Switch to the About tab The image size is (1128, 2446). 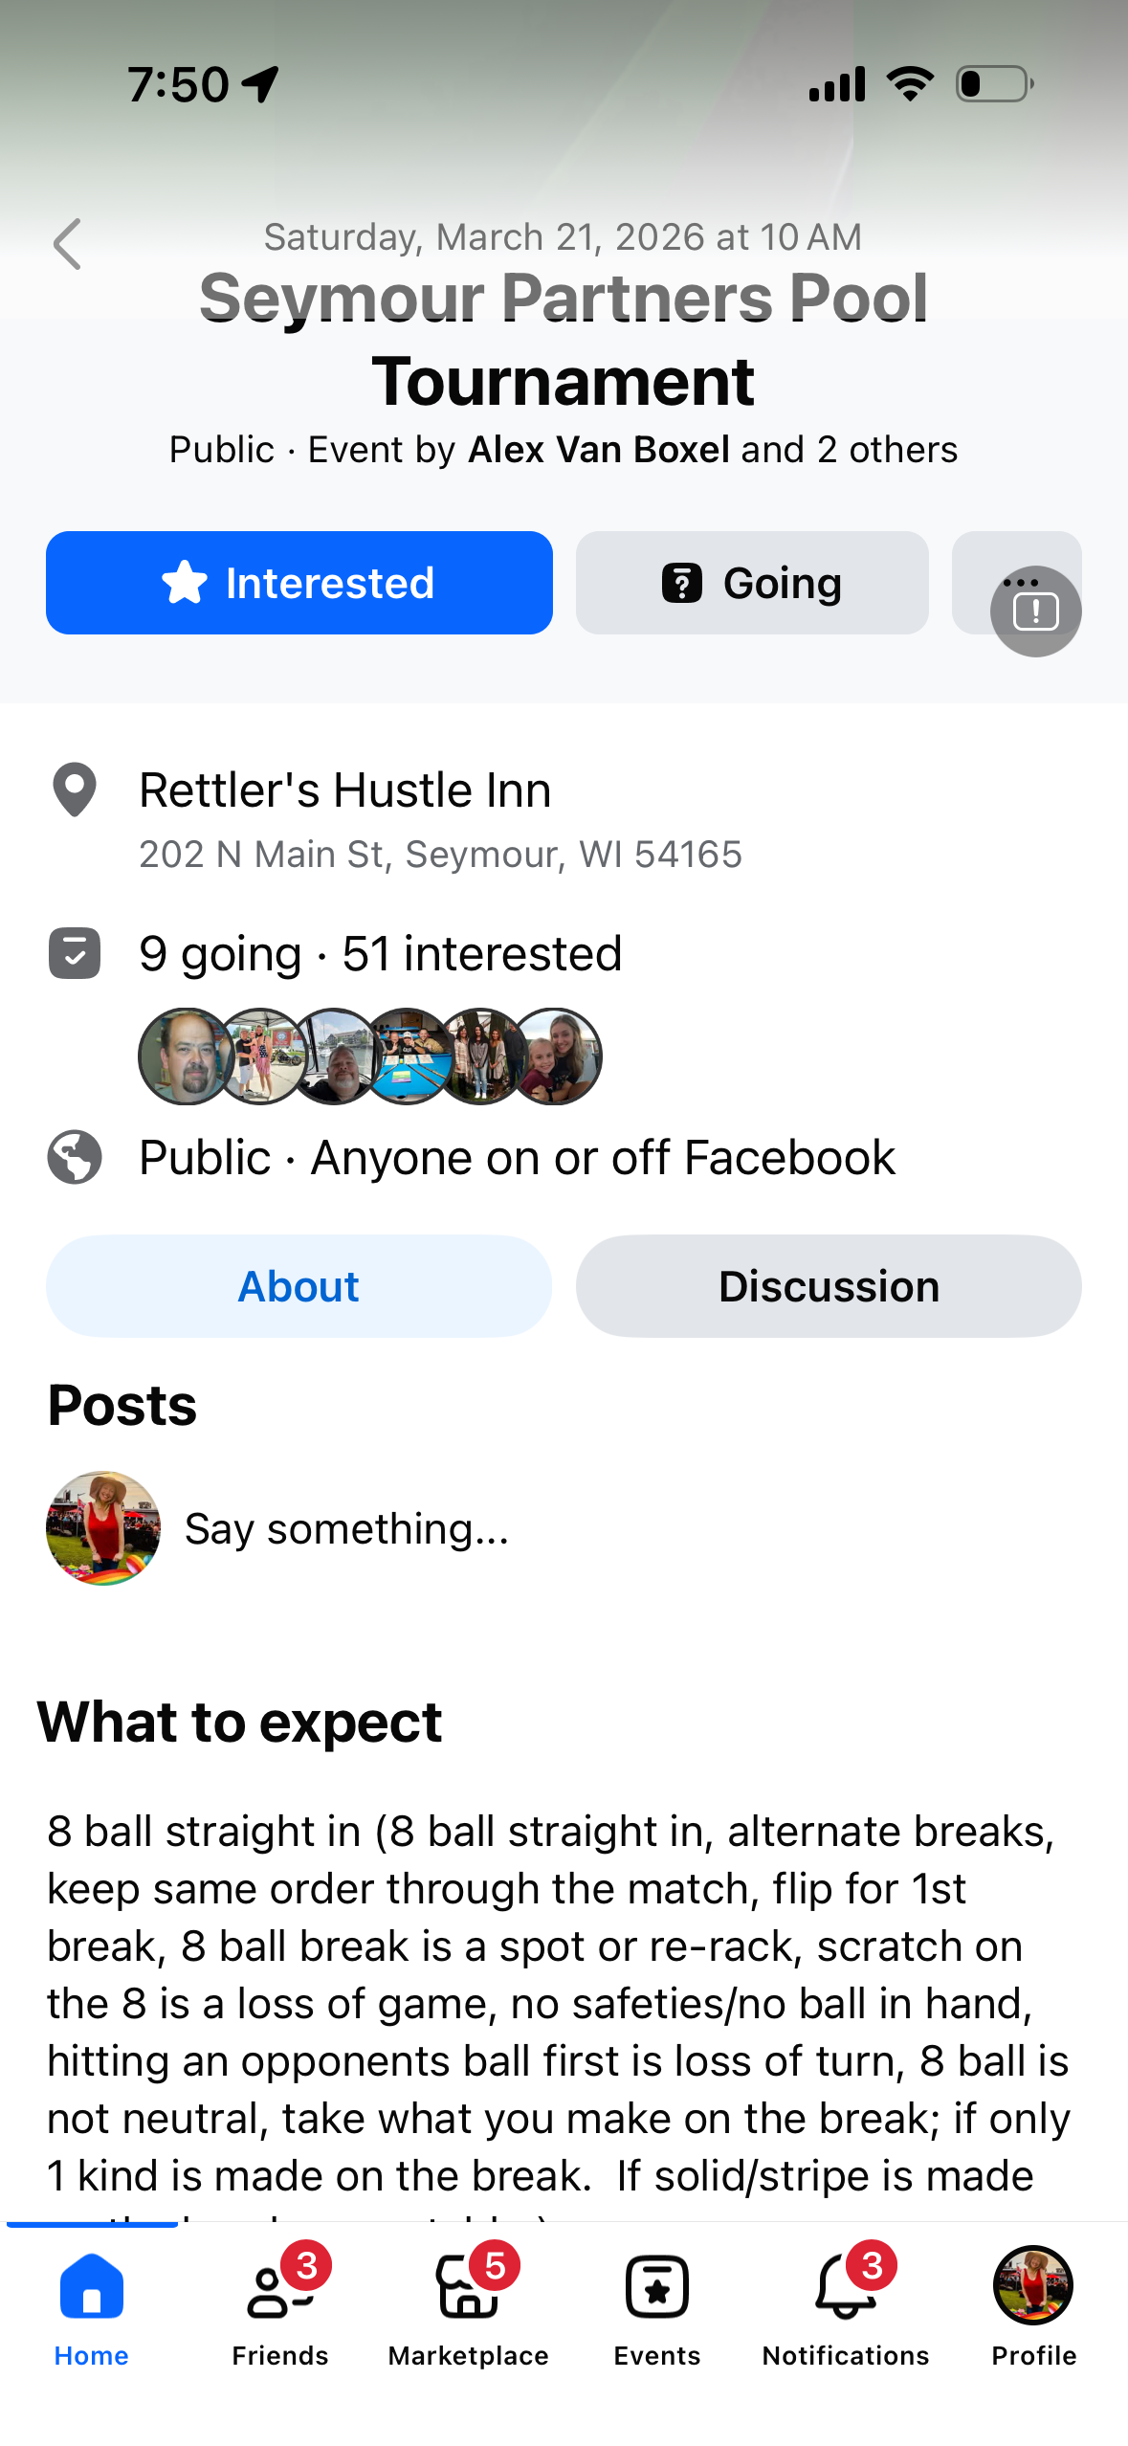[x=299, y=1286]
